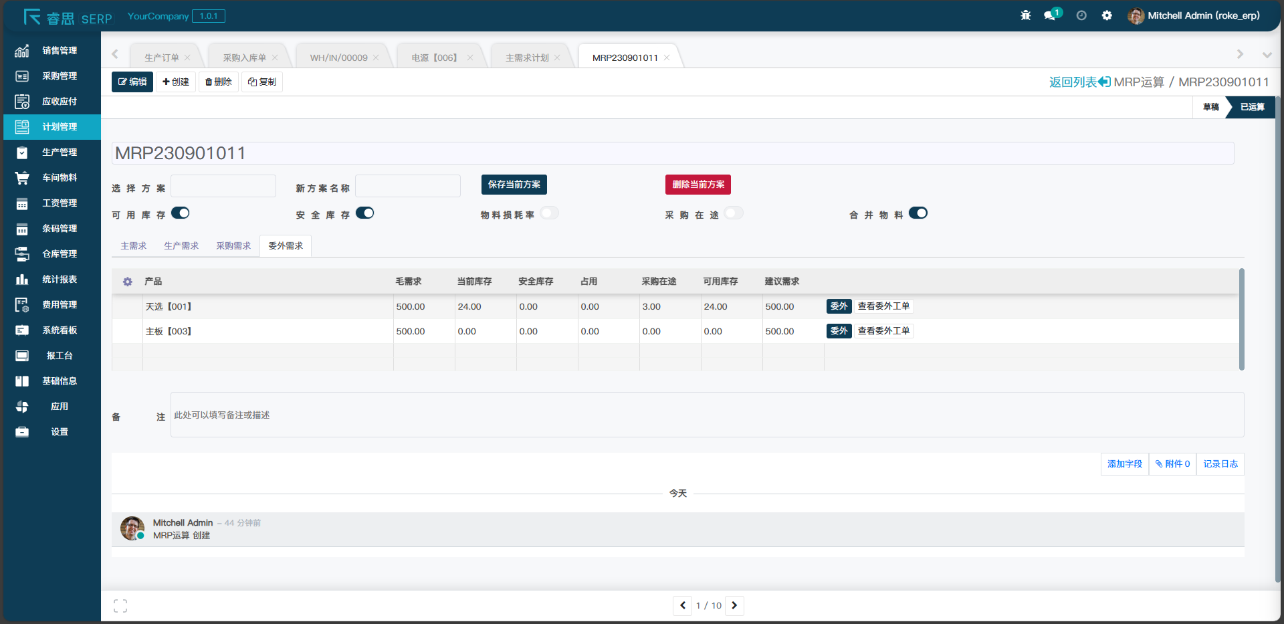Click the fullscreen expand icon
Viewport: 1284px width, 624px height.
[x=120, y=606]
